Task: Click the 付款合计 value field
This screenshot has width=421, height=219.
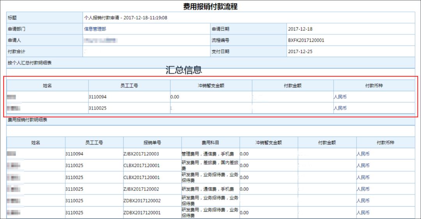Action: [x=146, y=51]
